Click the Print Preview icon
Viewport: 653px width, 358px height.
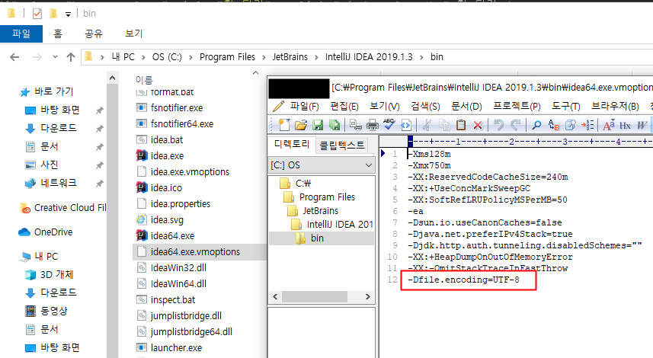(356, 125)
